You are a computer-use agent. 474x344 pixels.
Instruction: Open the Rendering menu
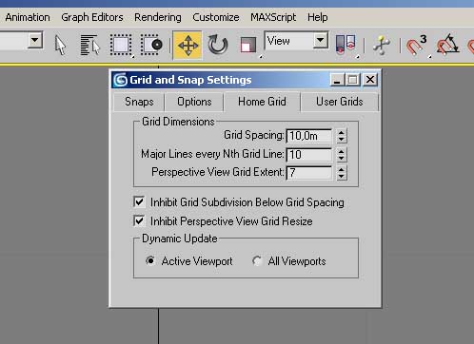tap(158, 17)
